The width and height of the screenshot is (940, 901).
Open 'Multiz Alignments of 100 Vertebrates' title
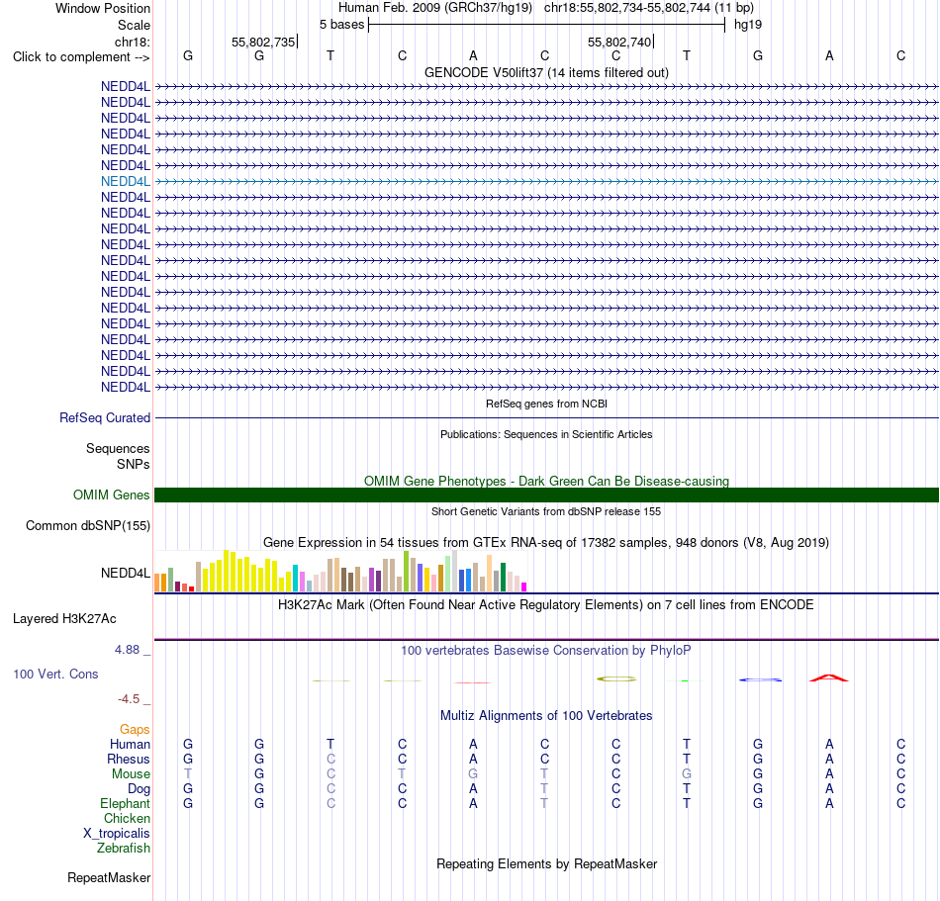546,715
